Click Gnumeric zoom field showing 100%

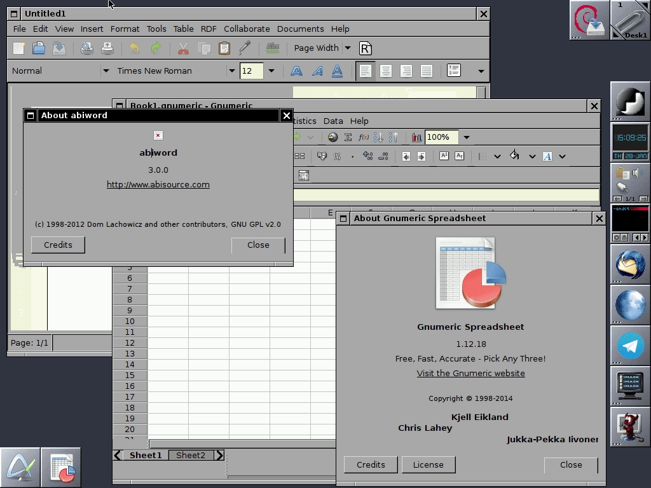pyautogui.click(x=442, y=137)
